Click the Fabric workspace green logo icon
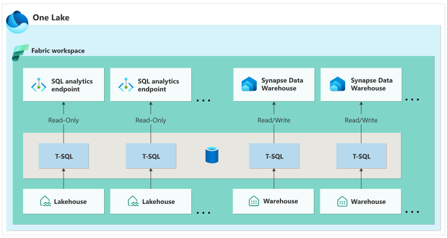Viewport: 447px width, 238px height. (20, 51)
